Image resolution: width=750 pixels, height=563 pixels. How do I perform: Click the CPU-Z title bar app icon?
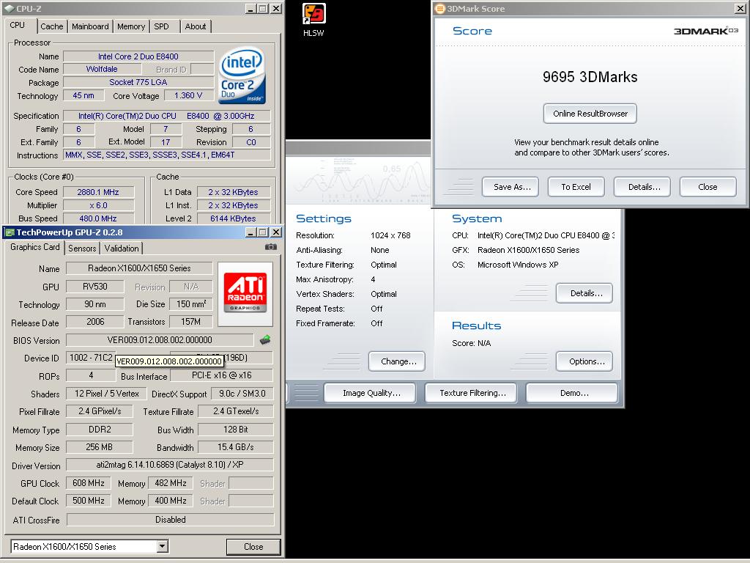tap(9, 9)
